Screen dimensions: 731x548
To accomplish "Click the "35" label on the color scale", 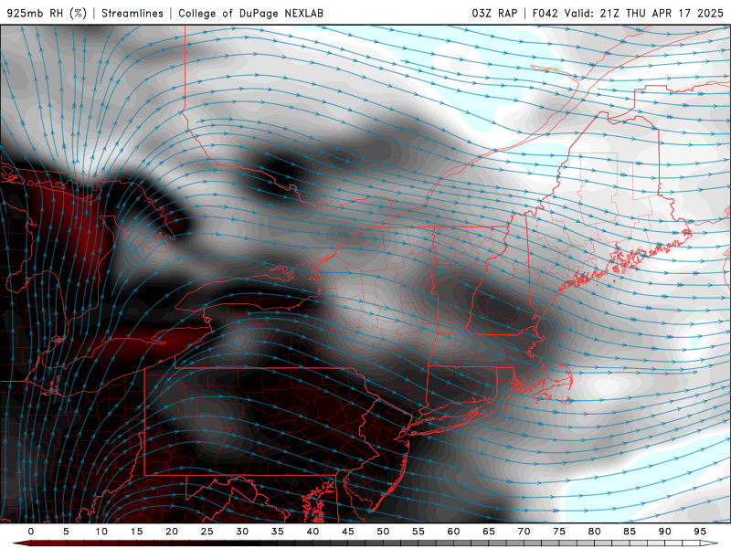I will pos(278,532).
